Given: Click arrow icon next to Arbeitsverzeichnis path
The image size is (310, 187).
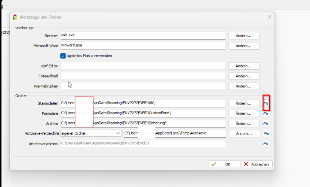Looking at the screenshot, I should [266, 144].
